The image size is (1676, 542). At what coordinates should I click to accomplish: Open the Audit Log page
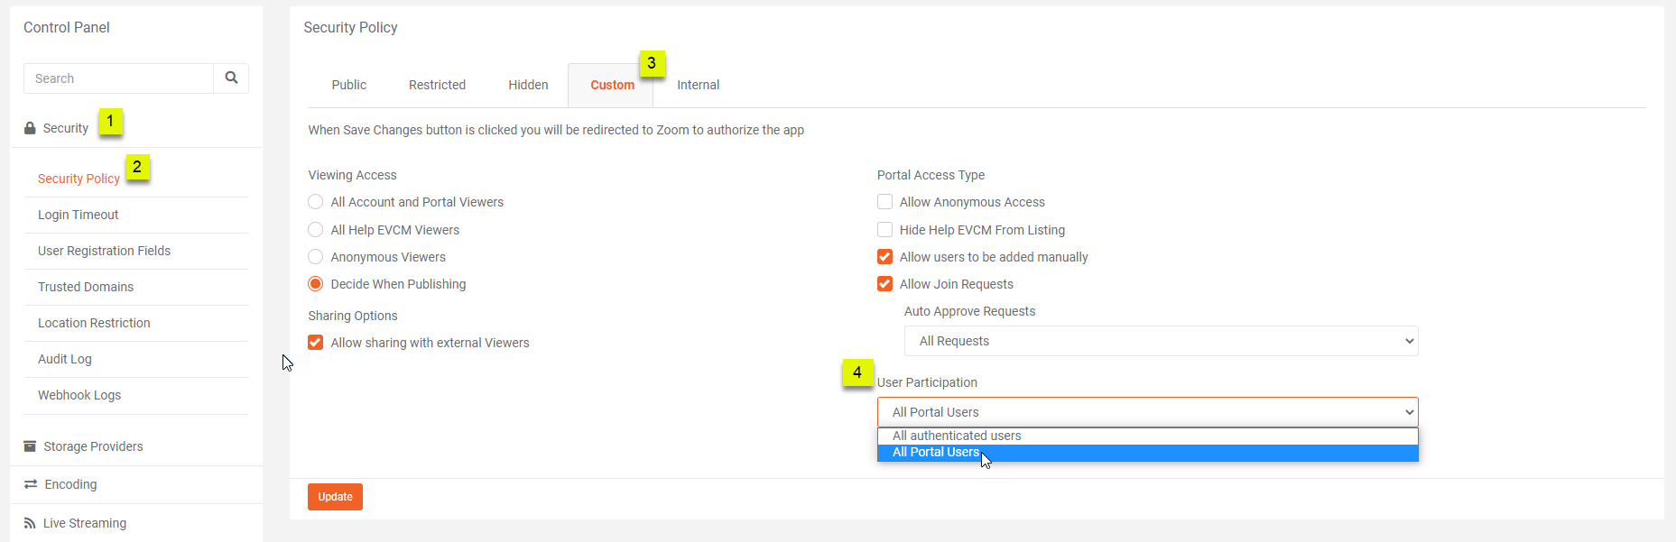[65, 359]
